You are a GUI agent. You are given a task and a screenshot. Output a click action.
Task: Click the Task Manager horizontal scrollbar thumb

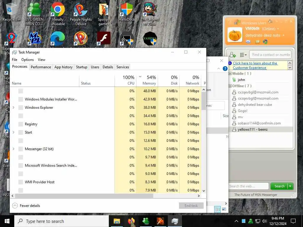pyautogui.click(x=84, y=196)
